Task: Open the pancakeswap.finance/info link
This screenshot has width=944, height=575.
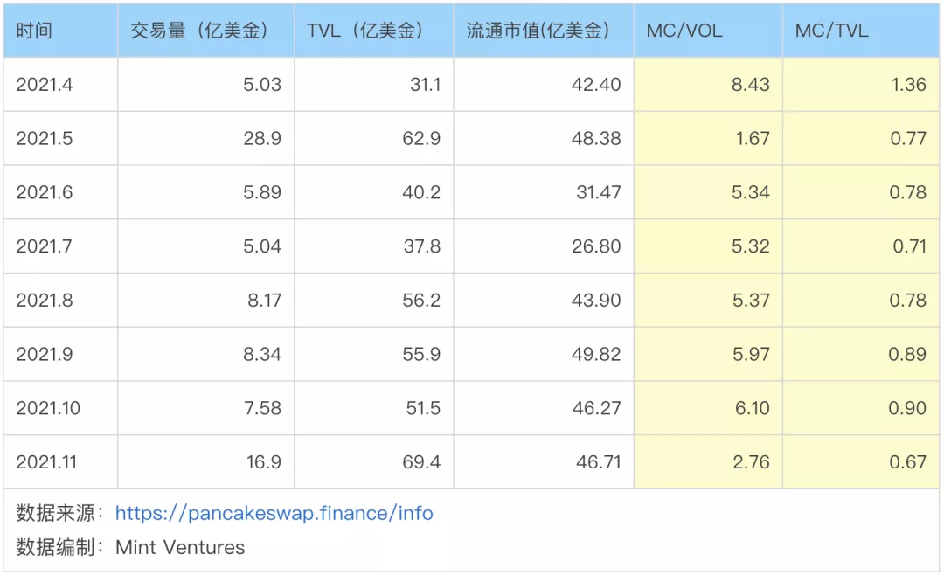Action: click(x=274, y=513)
